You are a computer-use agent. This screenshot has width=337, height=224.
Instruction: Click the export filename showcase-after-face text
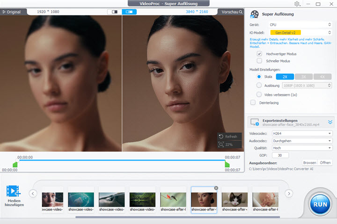click(x=291, y=124)
